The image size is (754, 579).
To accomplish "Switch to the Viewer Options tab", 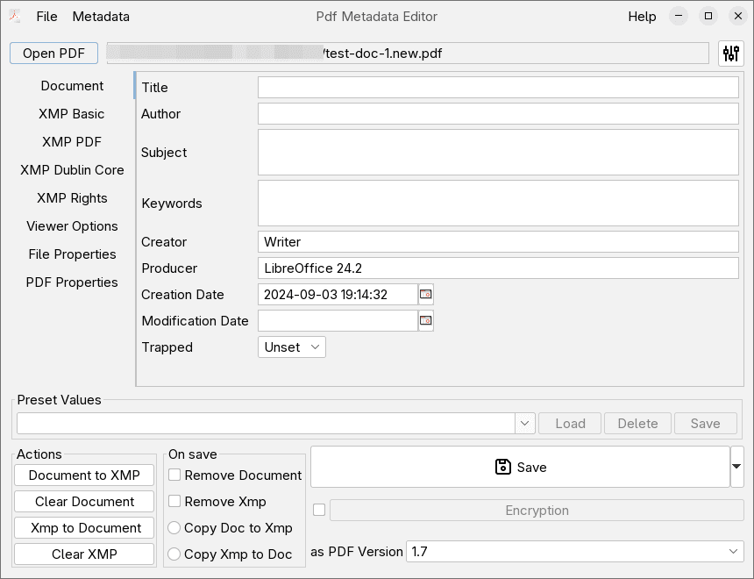I will [72, 226].
